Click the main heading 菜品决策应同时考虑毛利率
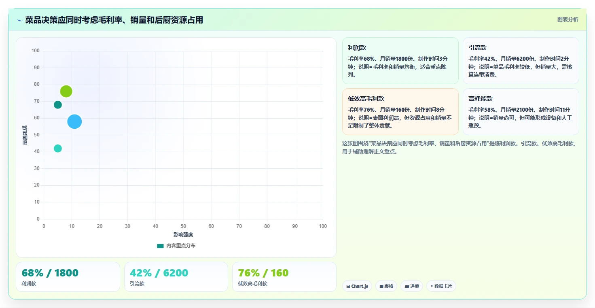Viewport: 595px width, 308px height. coord(114,20)
